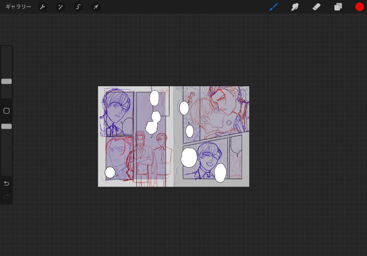367x256 pixels.
Task: Undo the last stroke
Action: (x=7, y=183)
